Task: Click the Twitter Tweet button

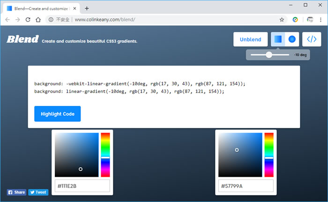Action: tap(38, 192)
